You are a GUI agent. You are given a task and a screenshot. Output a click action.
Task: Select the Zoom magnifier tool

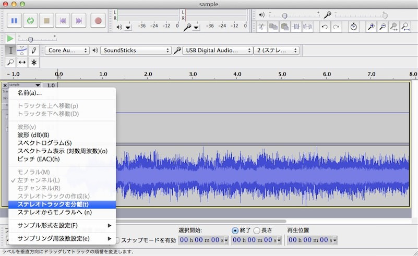[x=10, y=63]
